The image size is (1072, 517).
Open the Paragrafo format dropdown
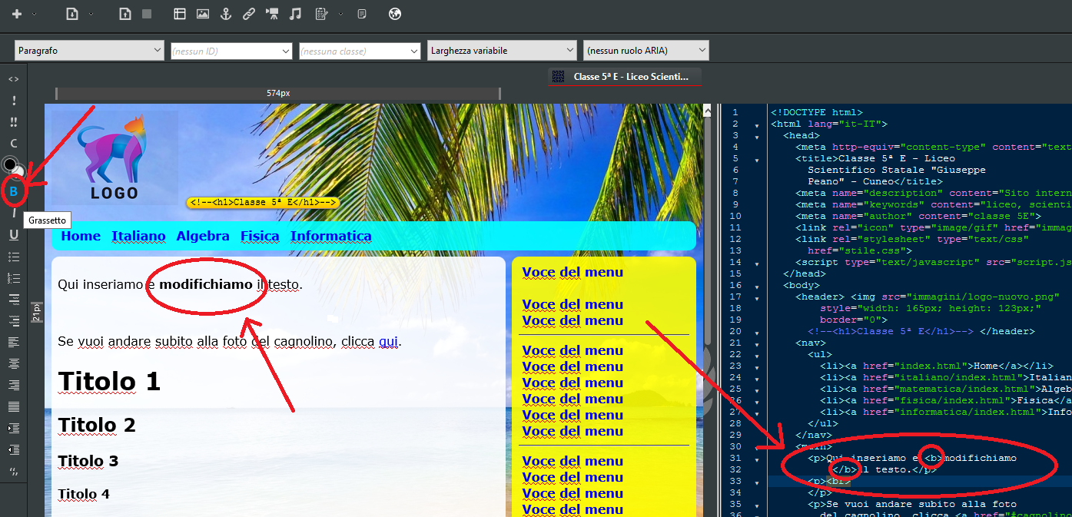click(89, 51)
